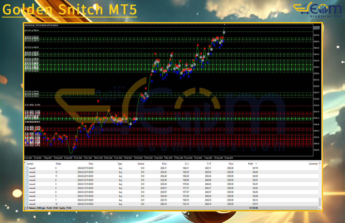Click the 'Golden Snitch MT5' title
This screenshot has height=223, width=345.
tap(69, 10)
